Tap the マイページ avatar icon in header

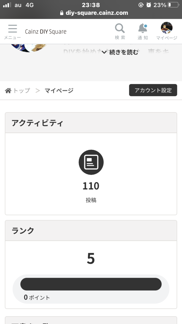tap(167, 28)
